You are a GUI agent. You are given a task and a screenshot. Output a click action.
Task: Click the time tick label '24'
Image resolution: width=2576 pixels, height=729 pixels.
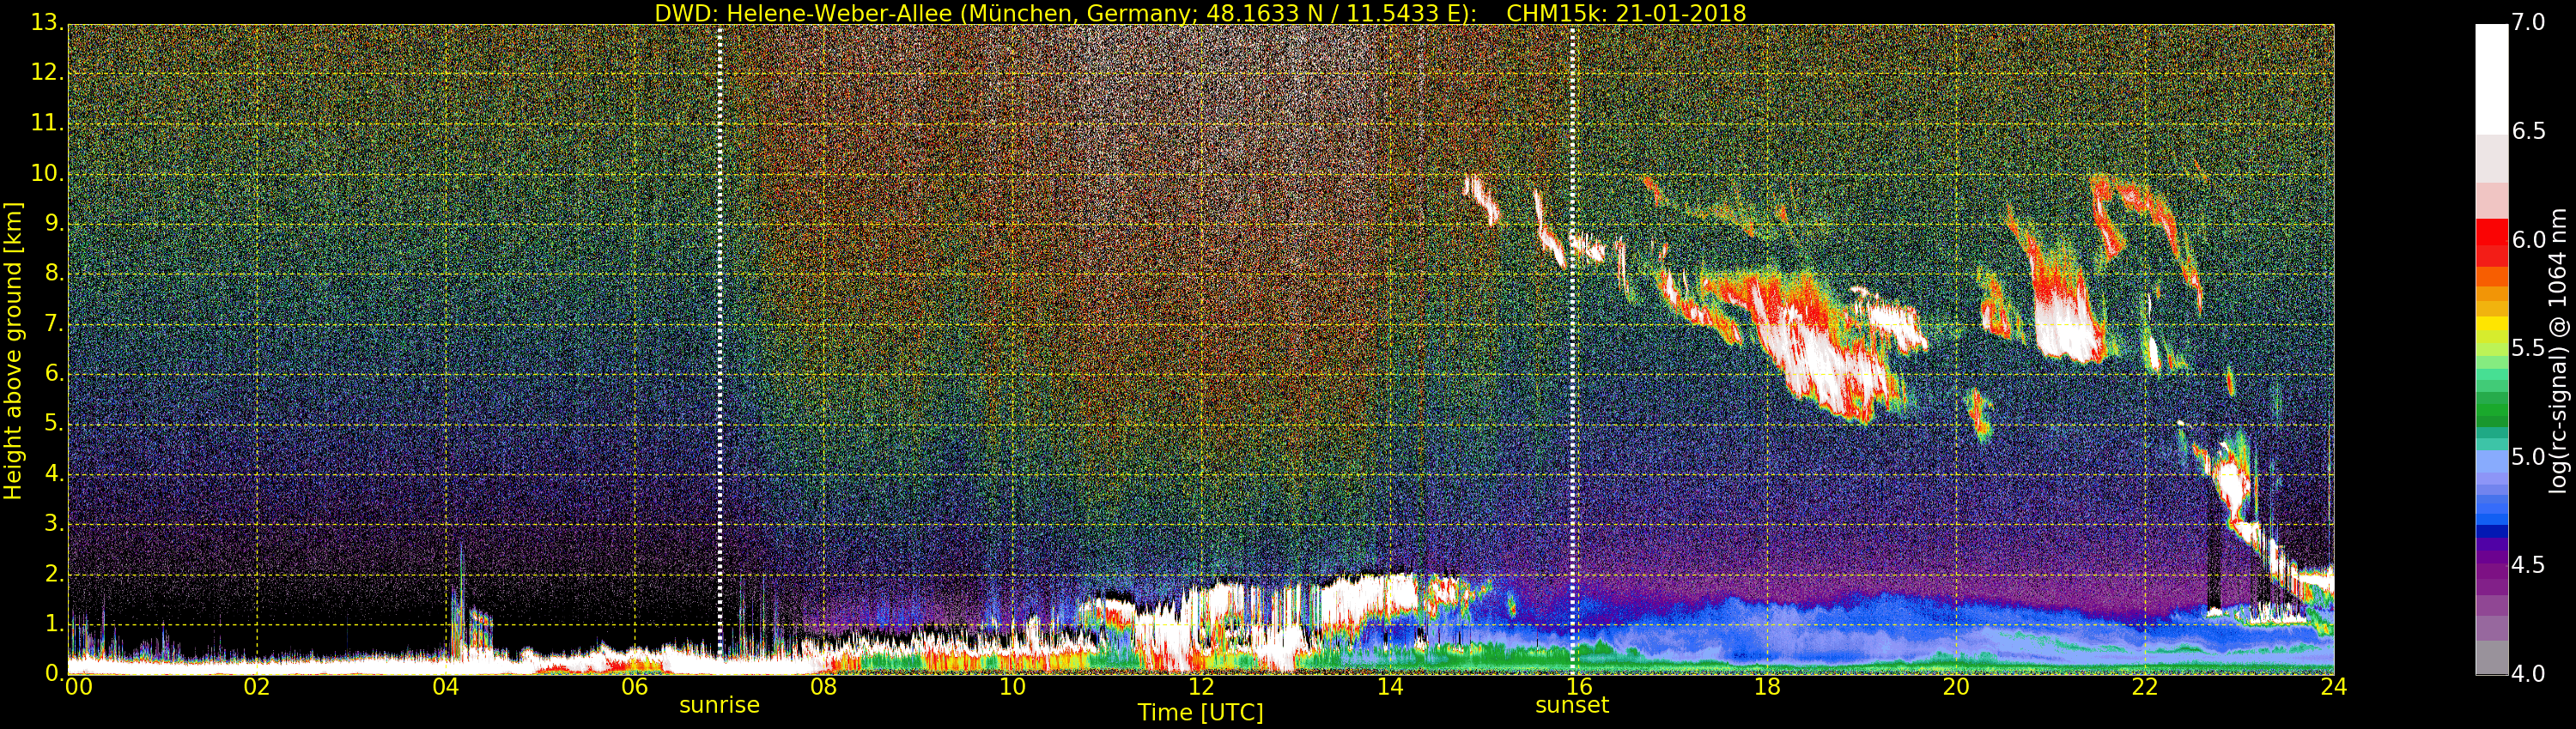pyautogui.click(x=2334, y=687)
